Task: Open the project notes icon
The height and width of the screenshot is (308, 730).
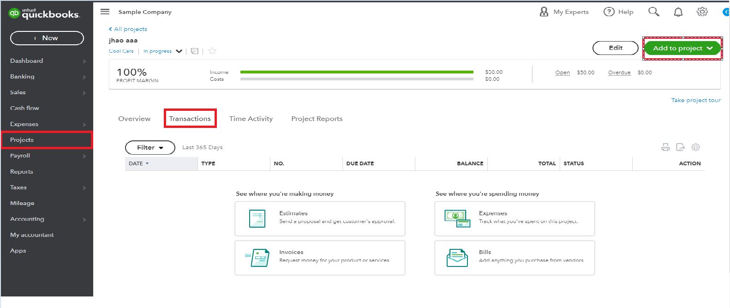Action: click(195, 51)
